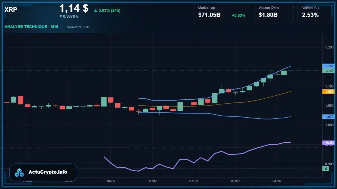337x189 pixels.
Task: Click the purple 76.00 indicator tag
Action: [x=329, y=143]
